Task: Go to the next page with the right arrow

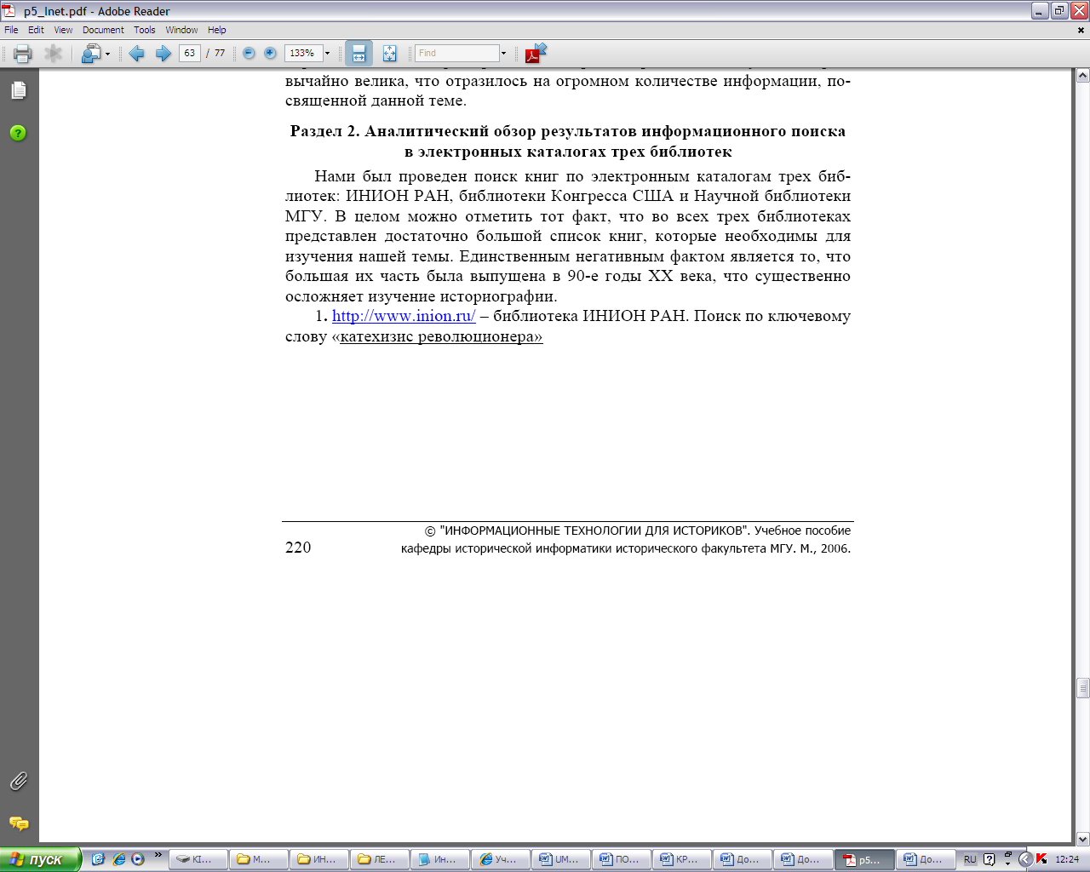Action: 163,54
